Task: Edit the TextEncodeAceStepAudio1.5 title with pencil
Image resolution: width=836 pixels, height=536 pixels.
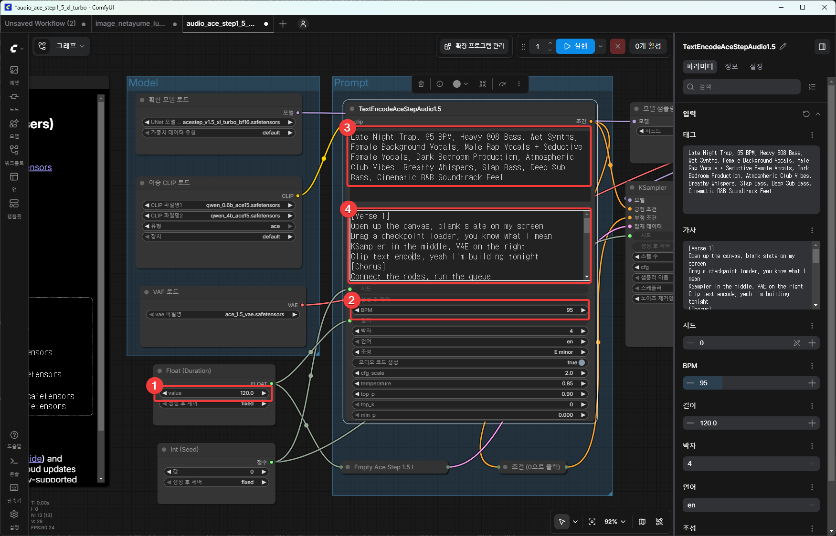Action: [x=783, y=46]
